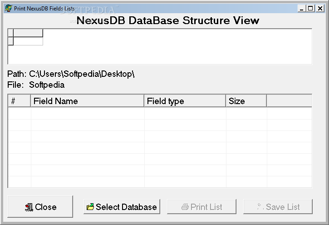Select first empty cell under Field Name
This screenshot has height=225, width=329.
click(88, 114)
